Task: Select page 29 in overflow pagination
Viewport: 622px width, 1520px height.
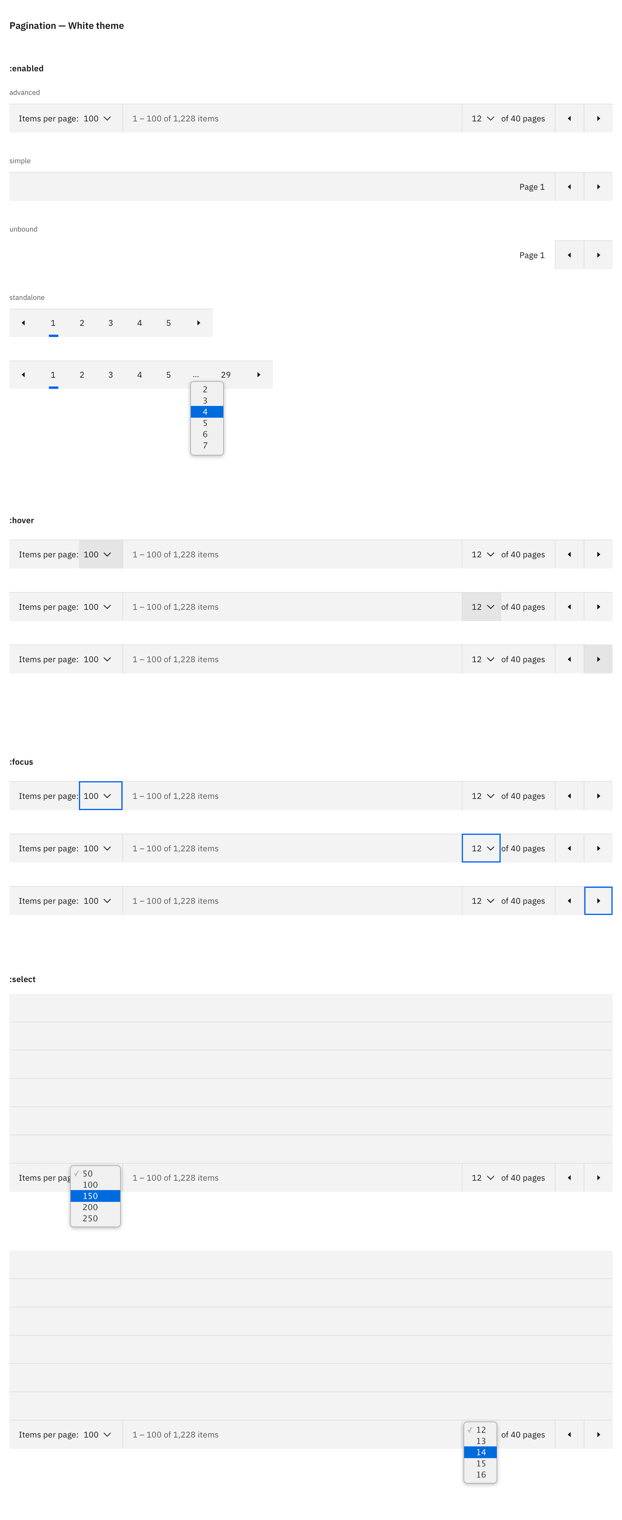Action: (225, 375)
